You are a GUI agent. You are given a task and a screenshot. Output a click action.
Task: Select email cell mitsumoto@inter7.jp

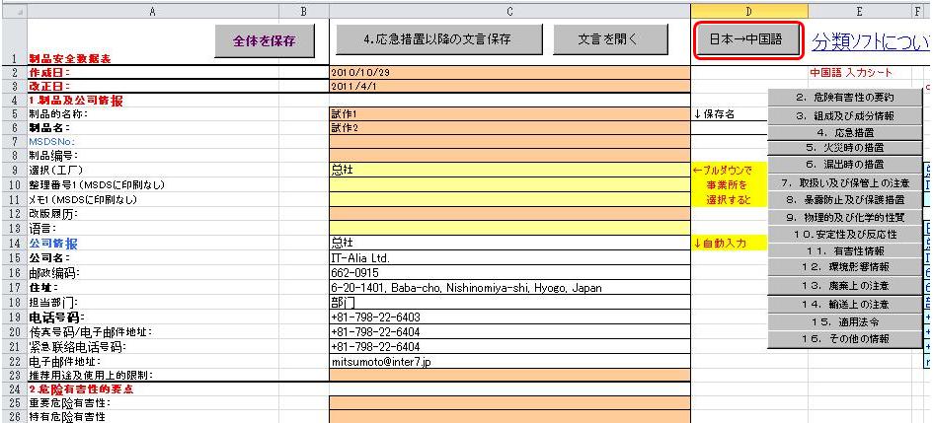coord(509,361)
